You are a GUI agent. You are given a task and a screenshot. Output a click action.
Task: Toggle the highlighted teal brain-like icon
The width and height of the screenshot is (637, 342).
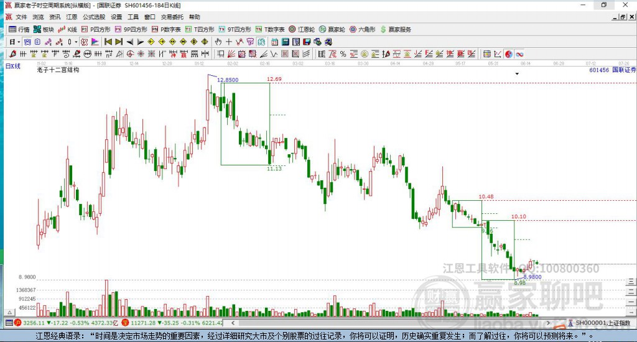[261, 42]
